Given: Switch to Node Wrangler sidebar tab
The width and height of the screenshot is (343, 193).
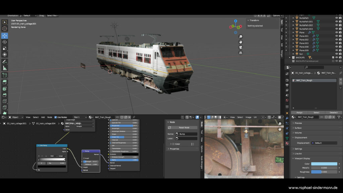Looking at the screenshot, I should coord(202,162).
